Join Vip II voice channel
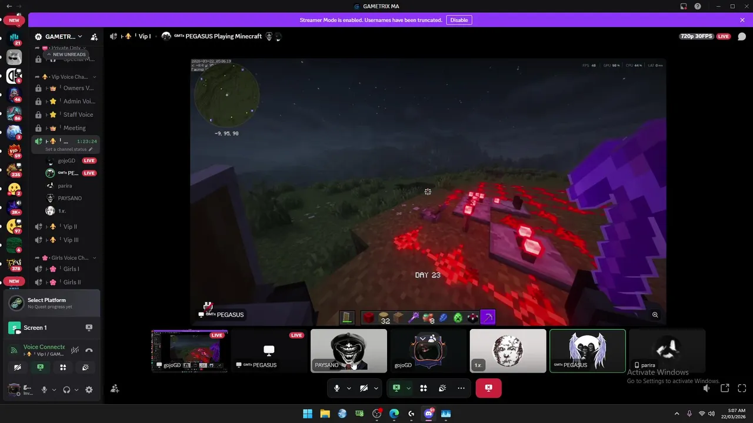This screenshot has width=753, height=423. point(66,227)
